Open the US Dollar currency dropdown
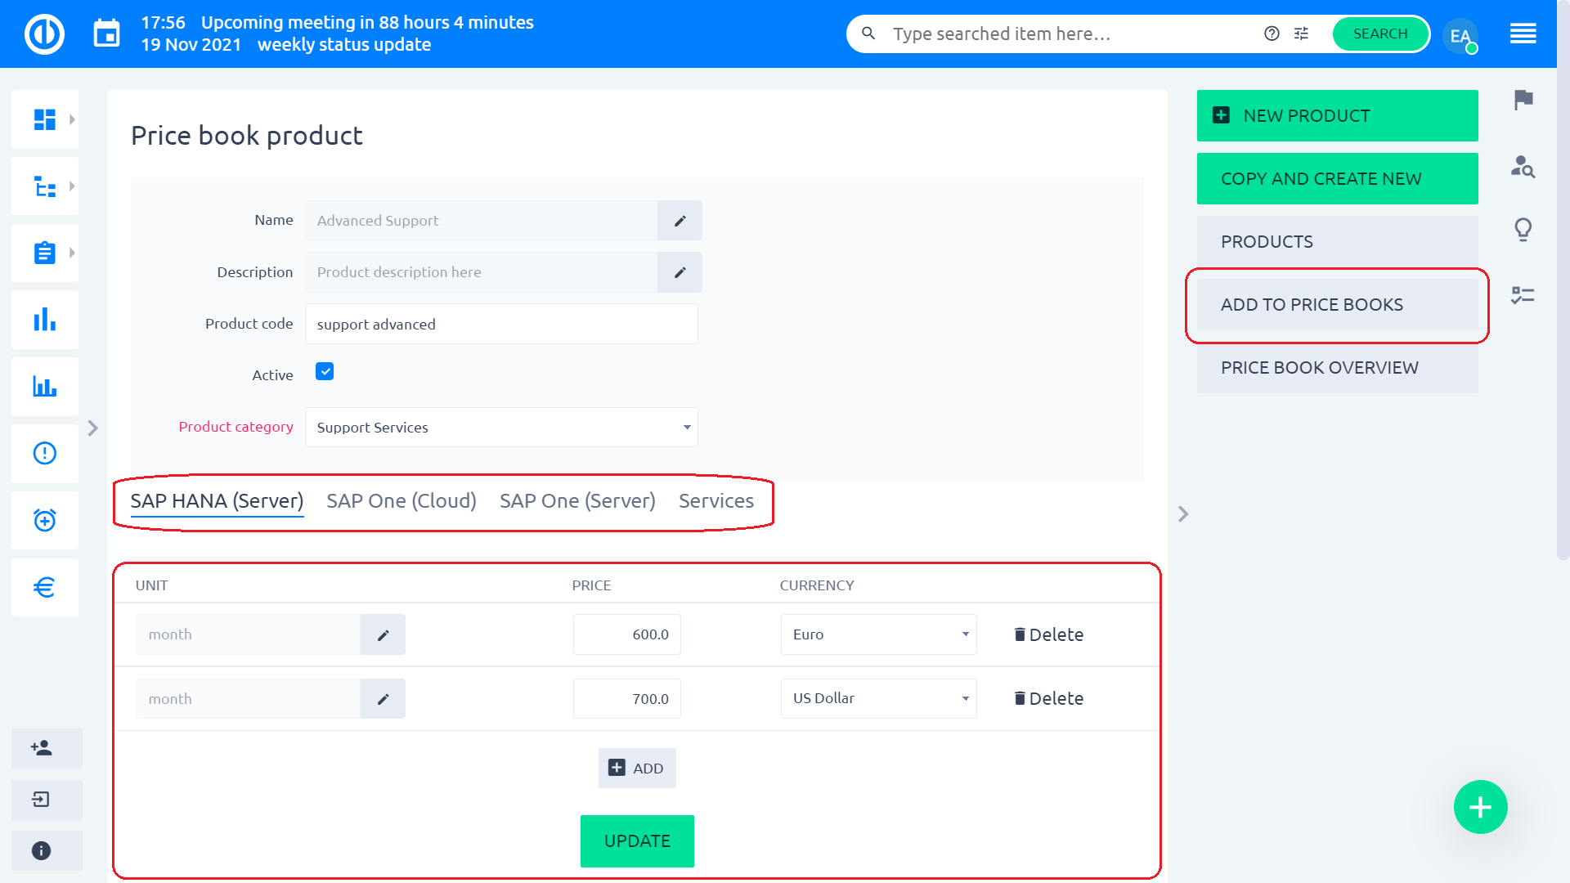Screen dimensions: 1570x883 click(878, 699)
